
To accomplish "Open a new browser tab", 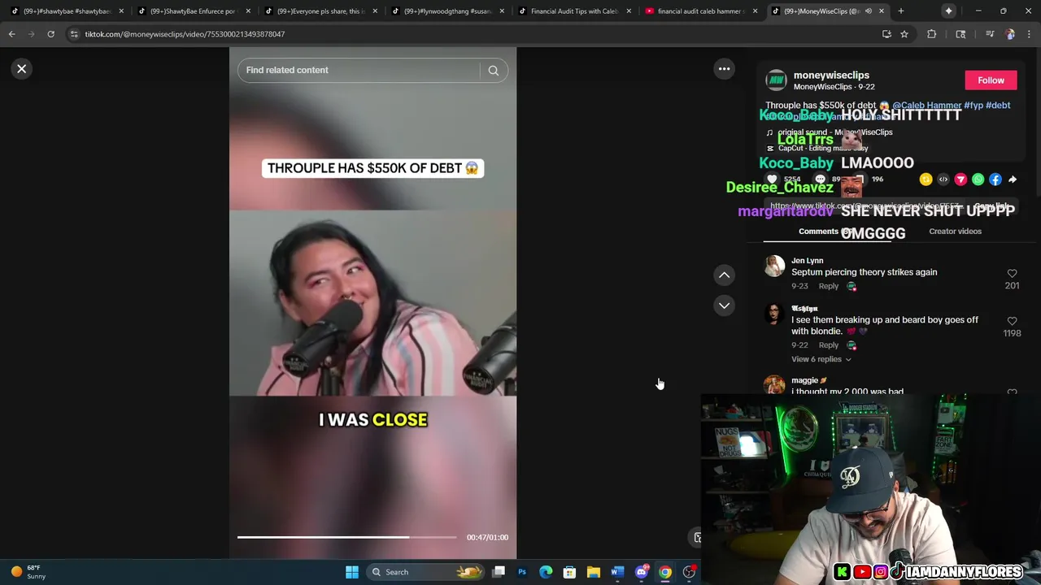I will click(901, 11).
